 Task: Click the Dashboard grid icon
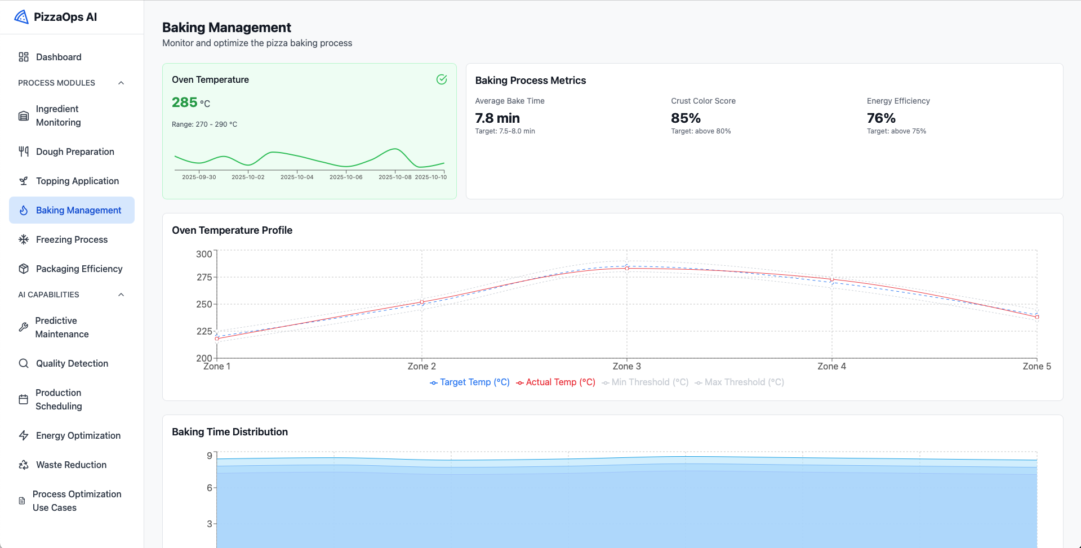pyautogui.click(x=24, y=57)
